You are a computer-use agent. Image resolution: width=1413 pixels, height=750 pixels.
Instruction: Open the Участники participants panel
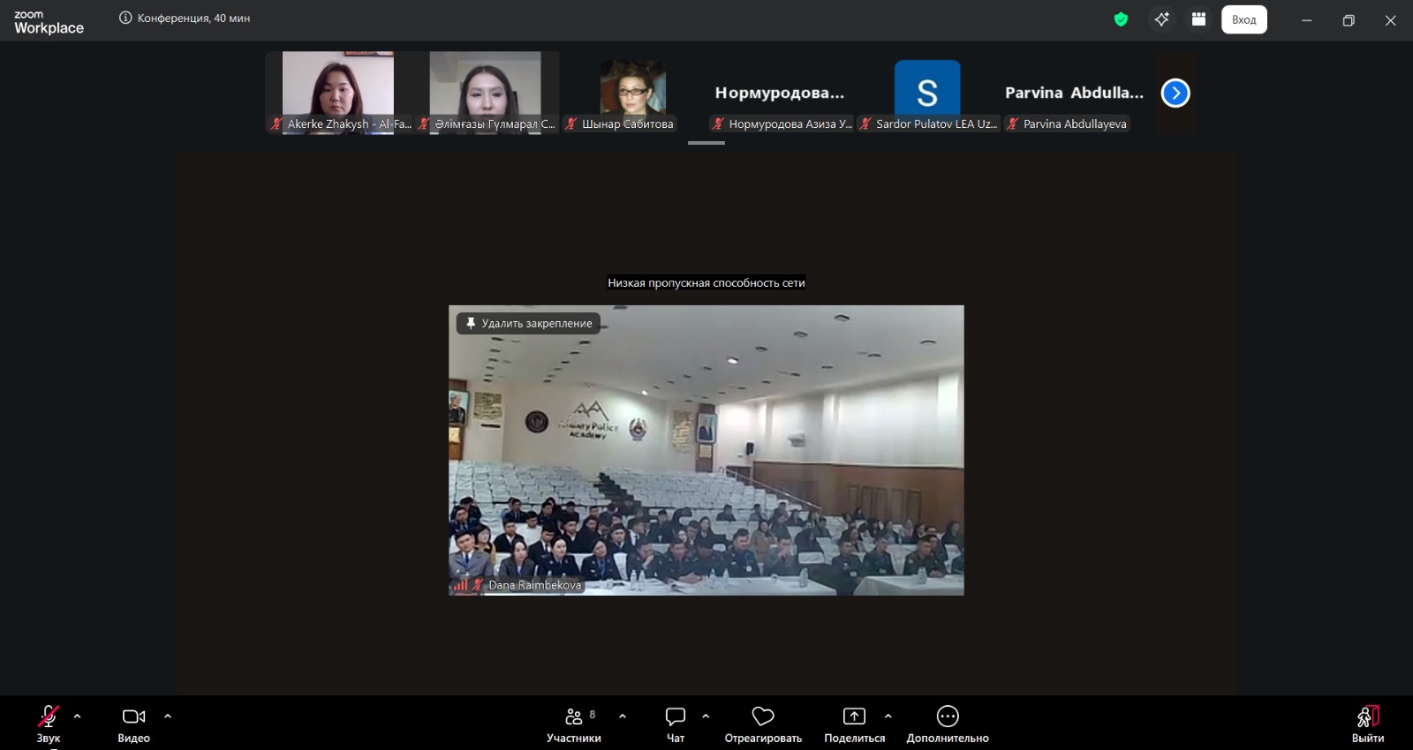(574, 724)
